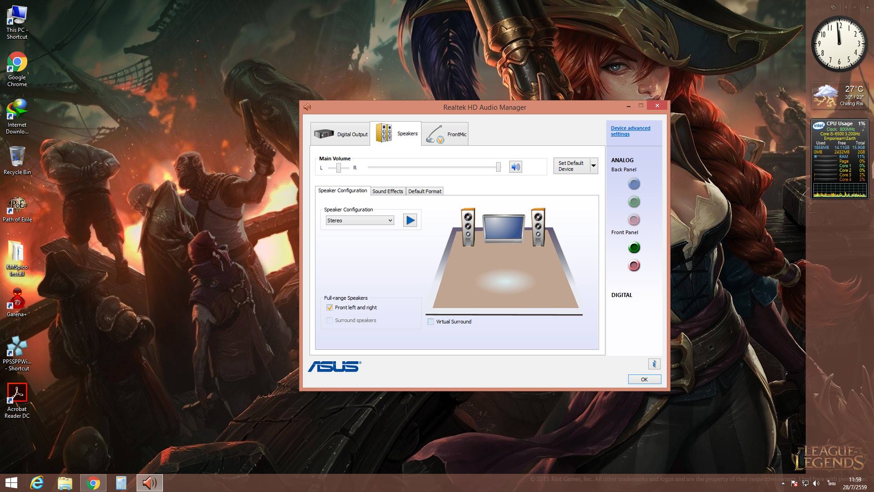This screenshot has height=492, width=874.
Task: Click the green front panel jack
Action: [634, 247]
